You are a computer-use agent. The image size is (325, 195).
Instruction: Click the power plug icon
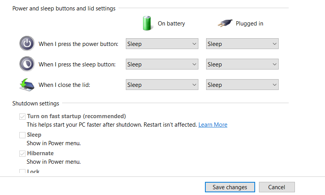[x=225, y=24]
